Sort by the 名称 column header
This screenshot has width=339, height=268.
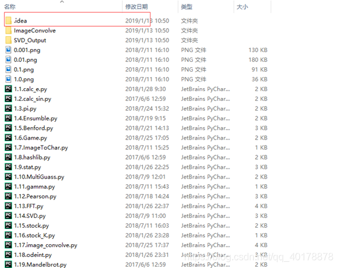[x=10, y=7]
